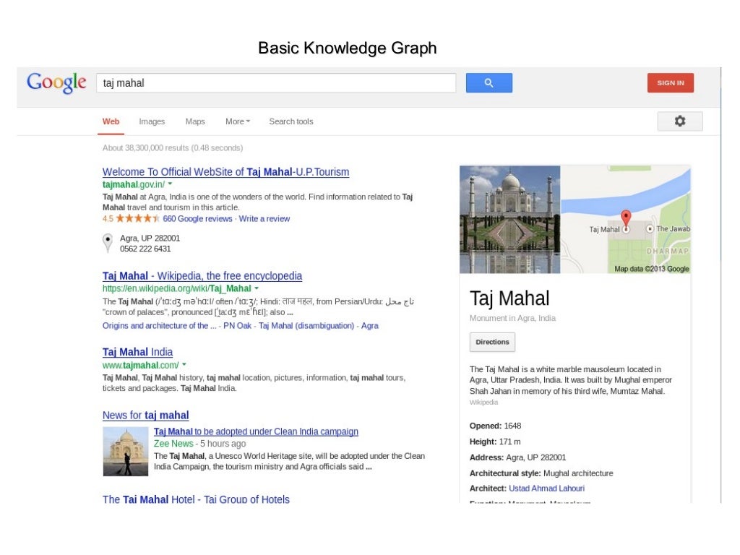Click the red marker on the map
Viewport: 740px width, 555px height.
(626, 218)
